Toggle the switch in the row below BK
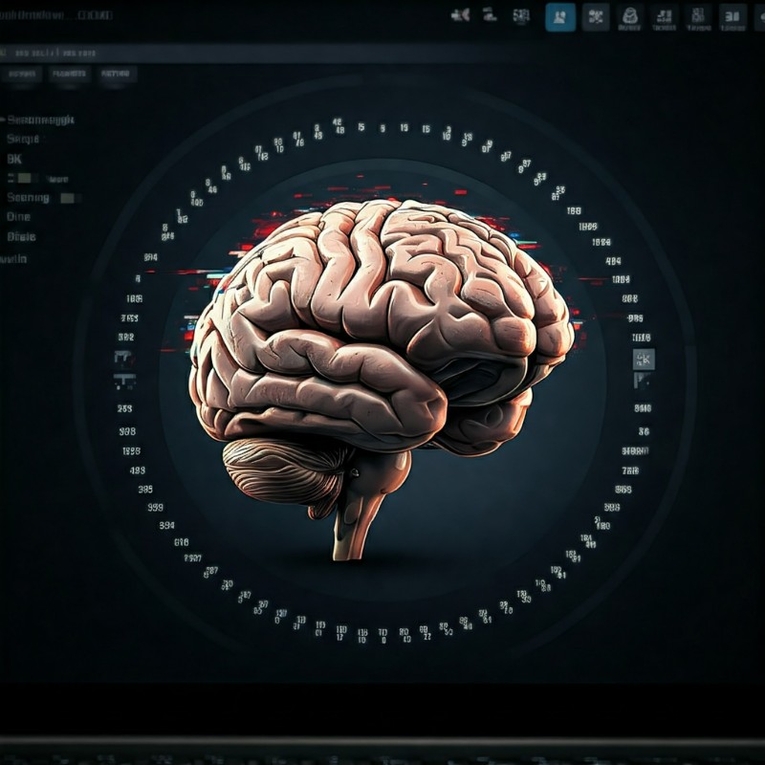 [x=26, y=178]
